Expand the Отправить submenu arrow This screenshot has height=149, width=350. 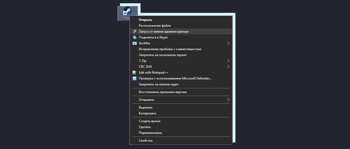point(228,100)
